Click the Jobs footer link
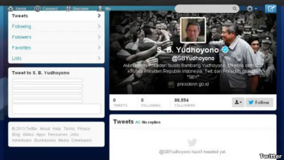The width and height of the screenshot is (284, 160). click(75, 135)
